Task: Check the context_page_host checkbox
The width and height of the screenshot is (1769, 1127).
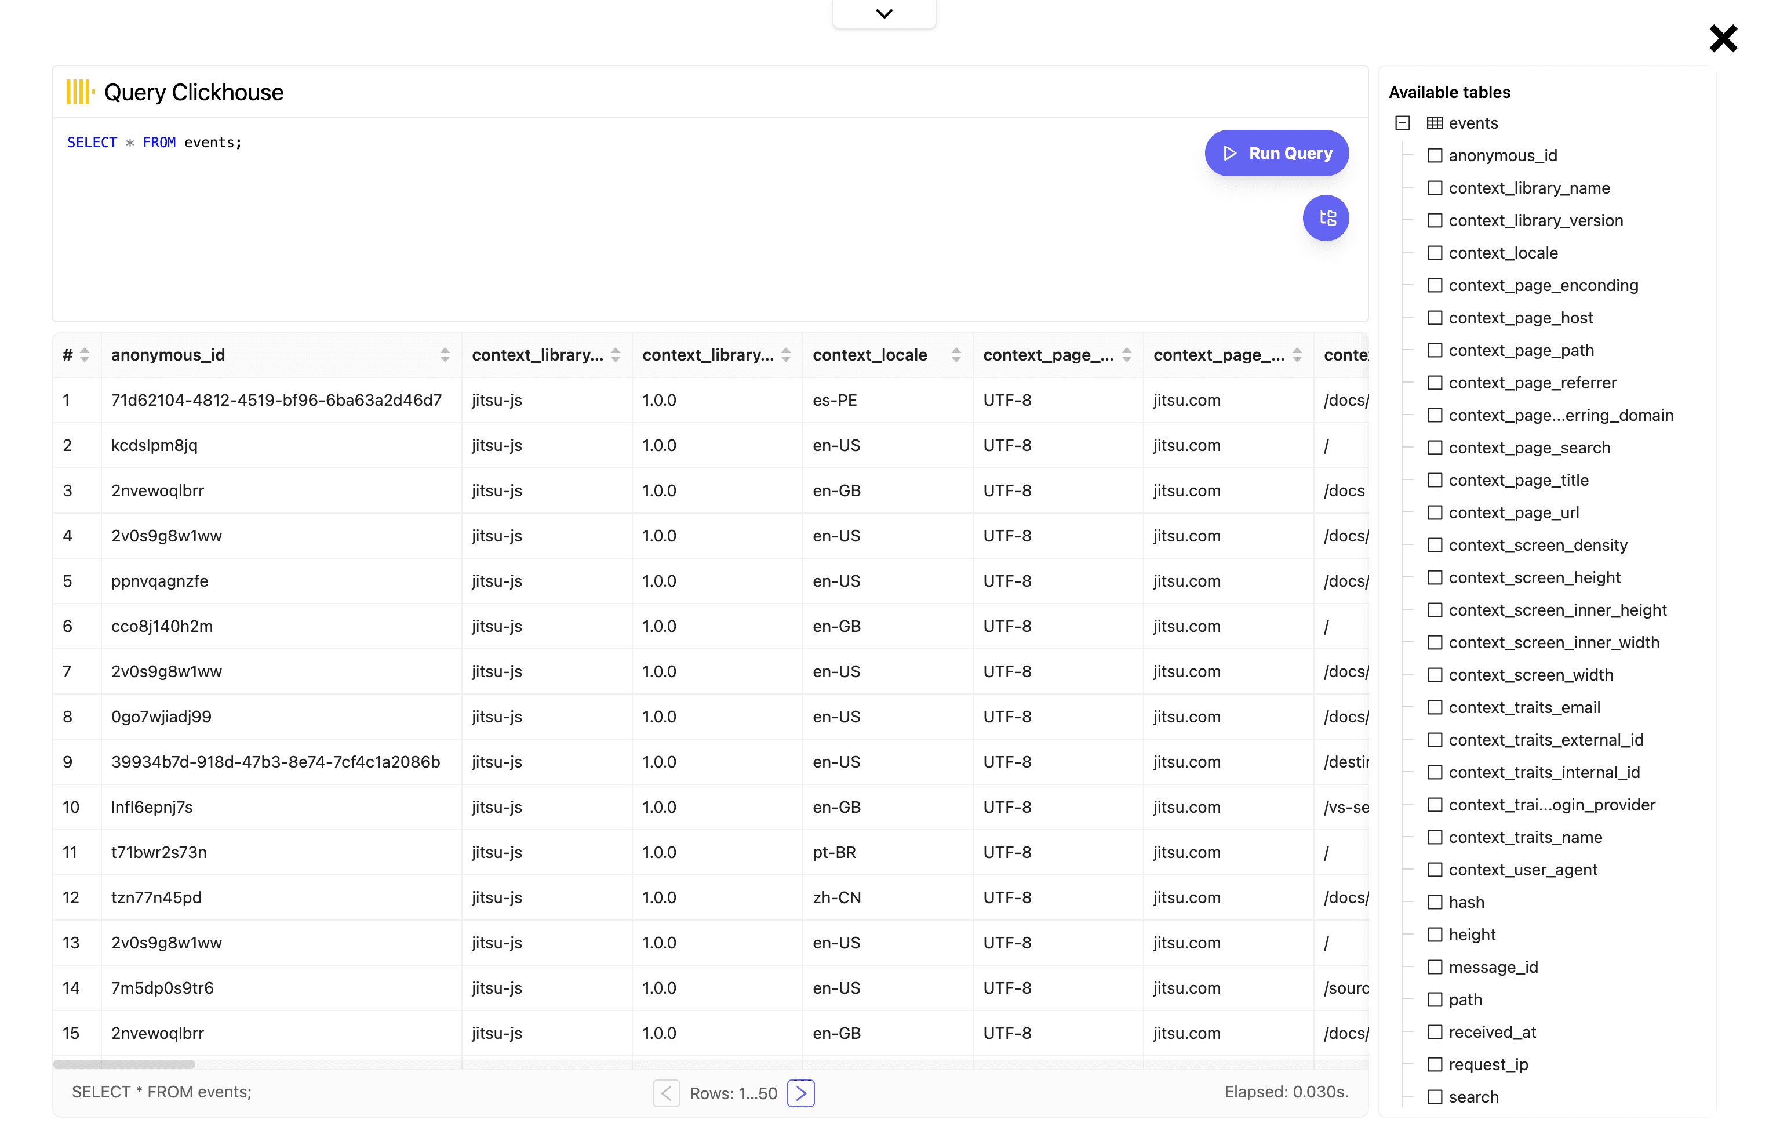Action: [x=1434, y=318]
